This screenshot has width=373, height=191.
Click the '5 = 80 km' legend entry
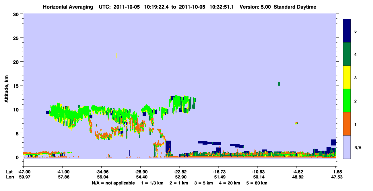coord(257,183)
